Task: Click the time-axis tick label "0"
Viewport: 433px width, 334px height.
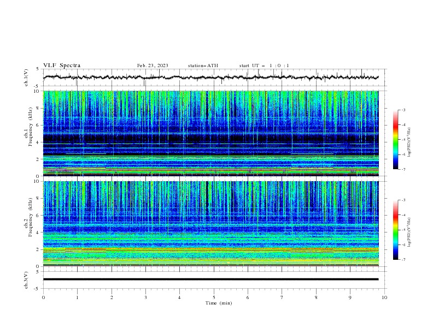Action: coord(43,297)
